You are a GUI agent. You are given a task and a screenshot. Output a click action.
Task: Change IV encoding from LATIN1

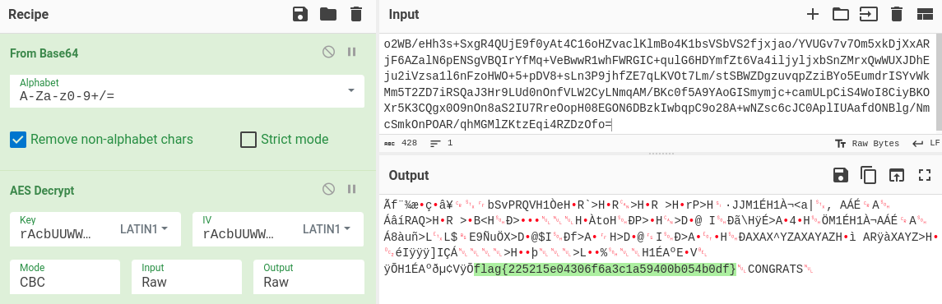tap(327, 229)
